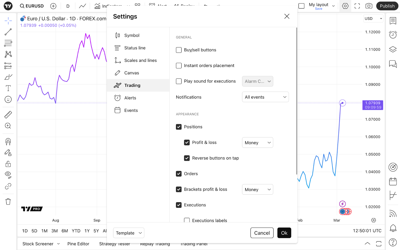The height and width of the screenshot is (250, 400).
Task: Toggle Instant orders placement checkbox
Action: pyautogui.click(x=179, y=65)
